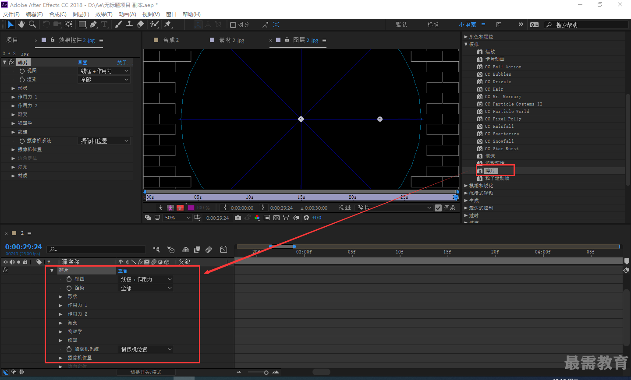
Task: Expand 物理学 group in effect controls
Action: pos(13,123)
